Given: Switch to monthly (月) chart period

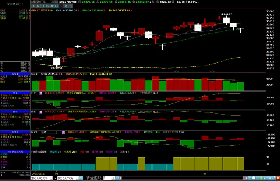Looking at the screenshot, I should coord(70,6).
